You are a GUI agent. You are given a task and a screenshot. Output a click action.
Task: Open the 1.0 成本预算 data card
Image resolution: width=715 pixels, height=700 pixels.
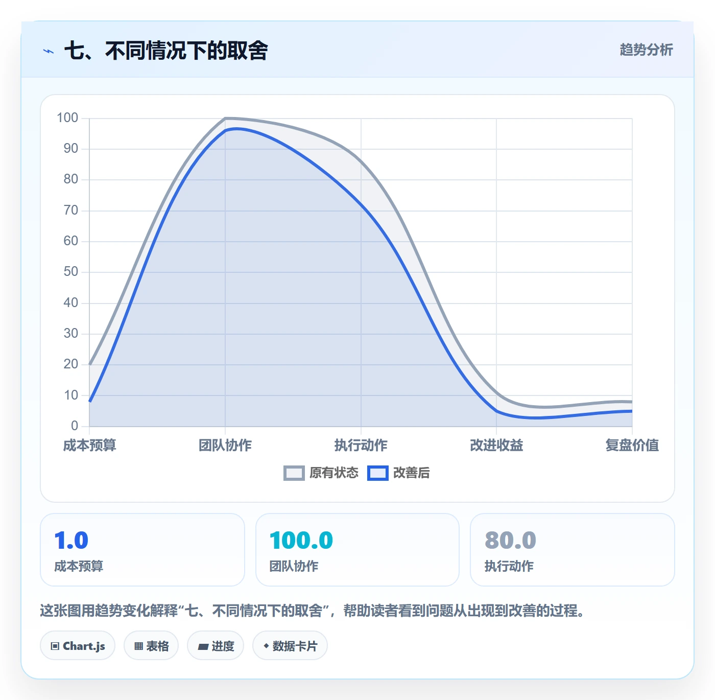[x=142, y=550]
